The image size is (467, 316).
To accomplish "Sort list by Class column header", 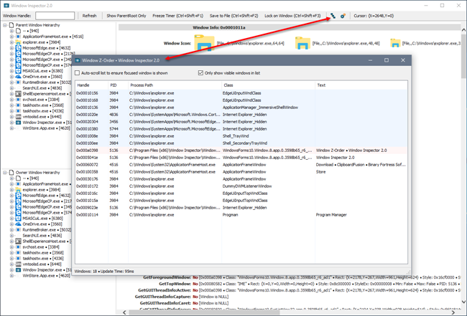I will point(228,85).
